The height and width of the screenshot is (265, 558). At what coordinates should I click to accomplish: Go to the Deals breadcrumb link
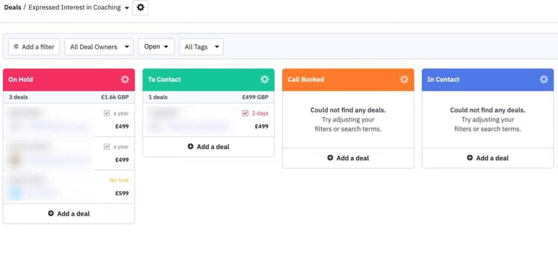pyautogui.click(x=13, y=8)
